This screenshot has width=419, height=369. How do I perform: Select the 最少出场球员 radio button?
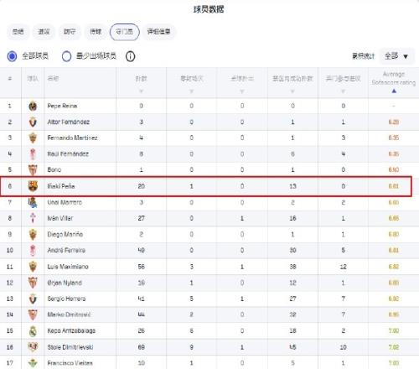pos(66,56)
